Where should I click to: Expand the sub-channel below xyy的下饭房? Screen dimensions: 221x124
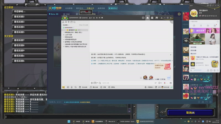click(64, 37)
